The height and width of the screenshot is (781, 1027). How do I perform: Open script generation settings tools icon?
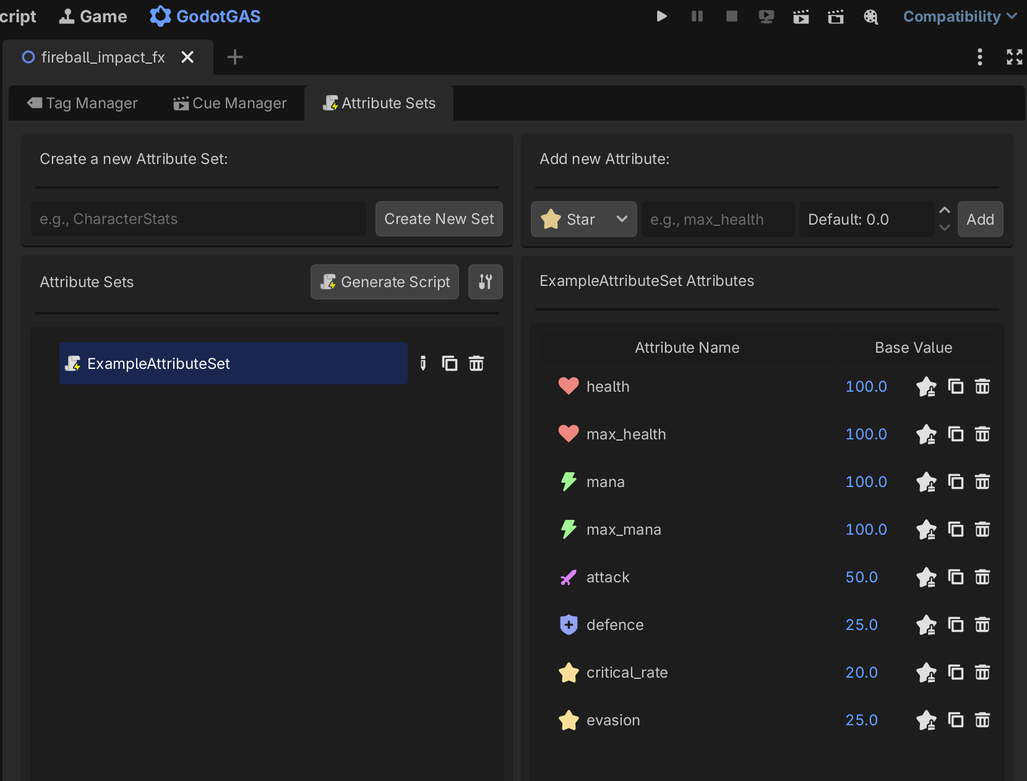[x=486, y=282]
